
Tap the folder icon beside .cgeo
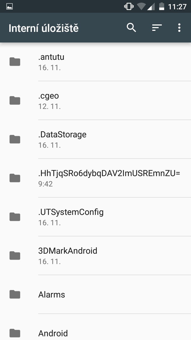15,100
